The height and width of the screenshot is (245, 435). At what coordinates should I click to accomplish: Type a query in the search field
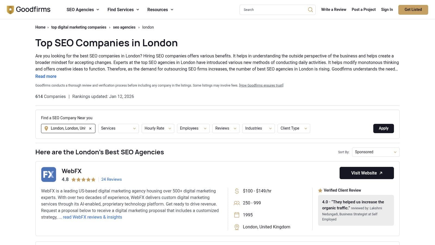click(272, 10)
